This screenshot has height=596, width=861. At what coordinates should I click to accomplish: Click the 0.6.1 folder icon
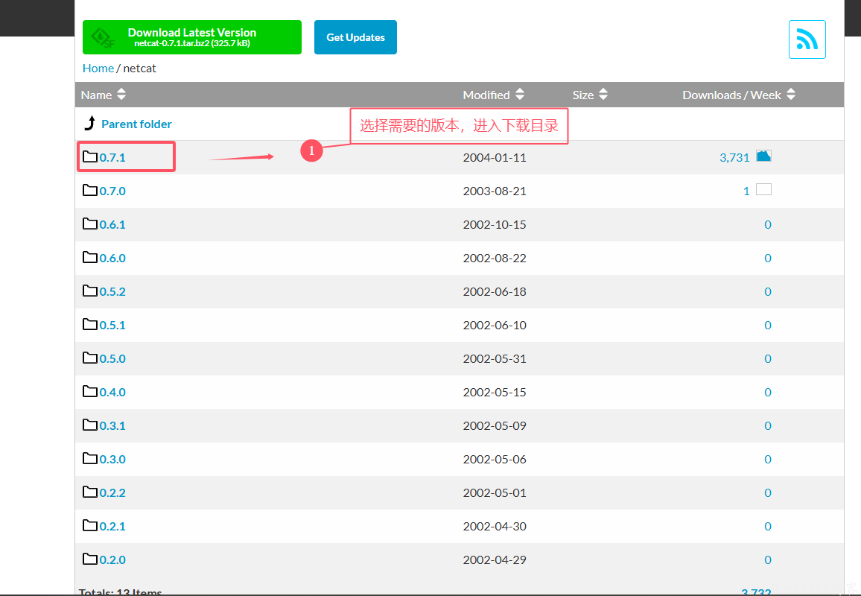point(90,224)
